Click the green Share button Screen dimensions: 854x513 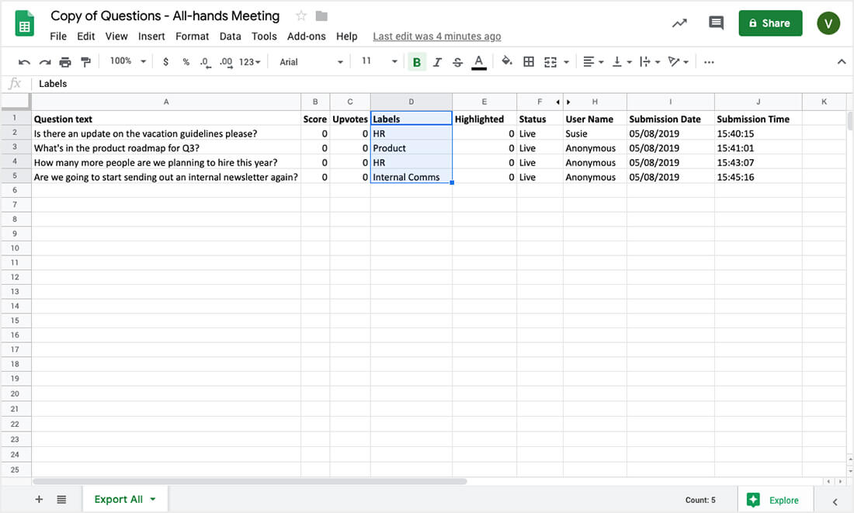tap(769, 23)
